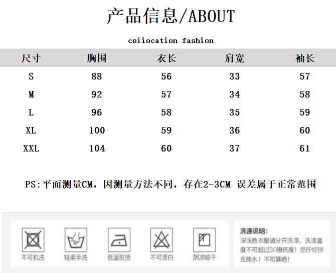Click the dry in shade icon
Image resolution: width=336 pixels, height=273 pixels.
coord(205,239)
